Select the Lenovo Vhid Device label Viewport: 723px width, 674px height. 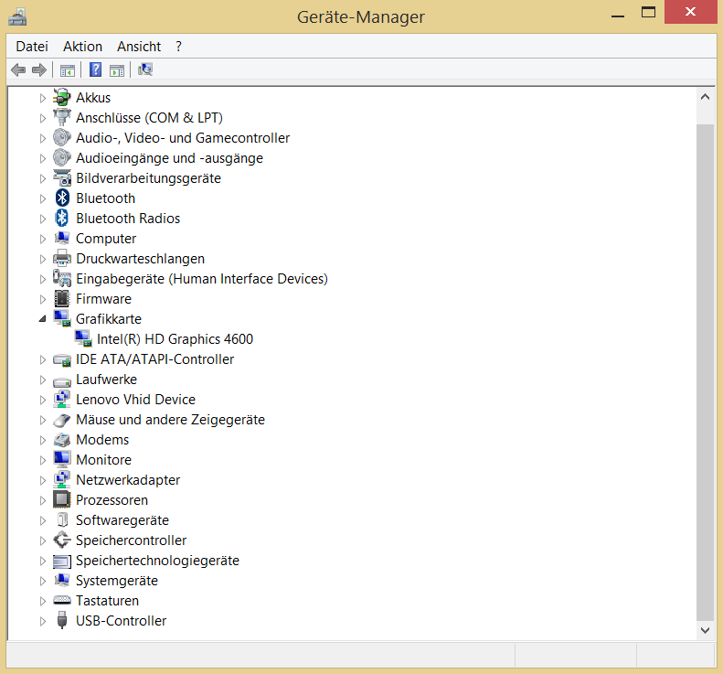(x=135, y=400)
